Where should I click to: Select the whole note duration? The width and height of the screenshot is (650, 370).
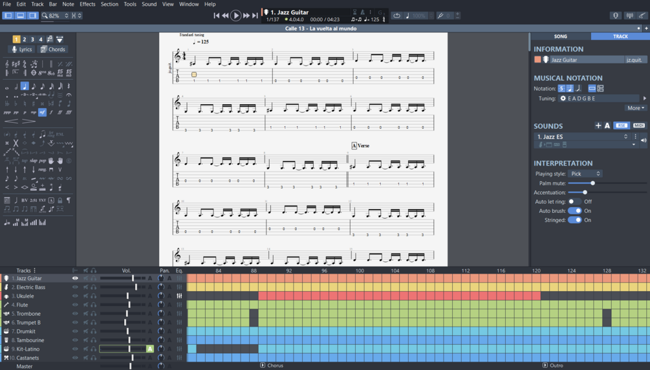click(x=7, y=87)
